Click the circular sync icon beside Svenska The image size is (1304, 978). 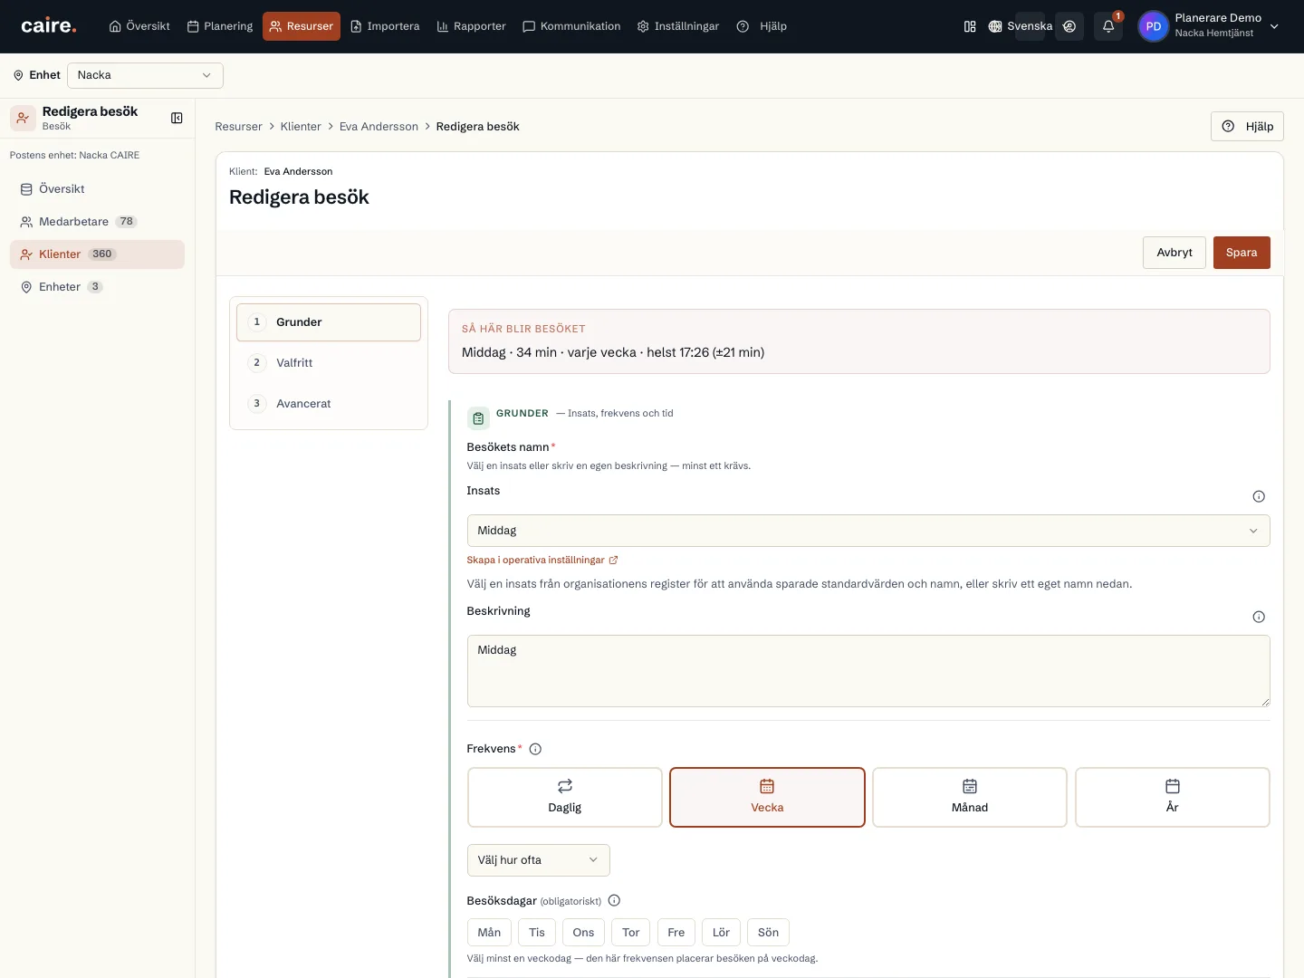[1069, 26]
